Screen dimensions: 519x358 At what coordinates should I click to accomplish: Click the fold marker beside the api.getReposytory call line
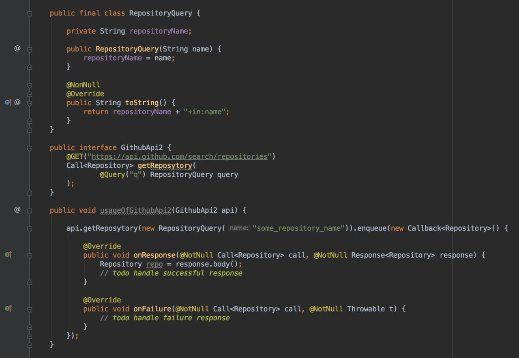point(29,229)
